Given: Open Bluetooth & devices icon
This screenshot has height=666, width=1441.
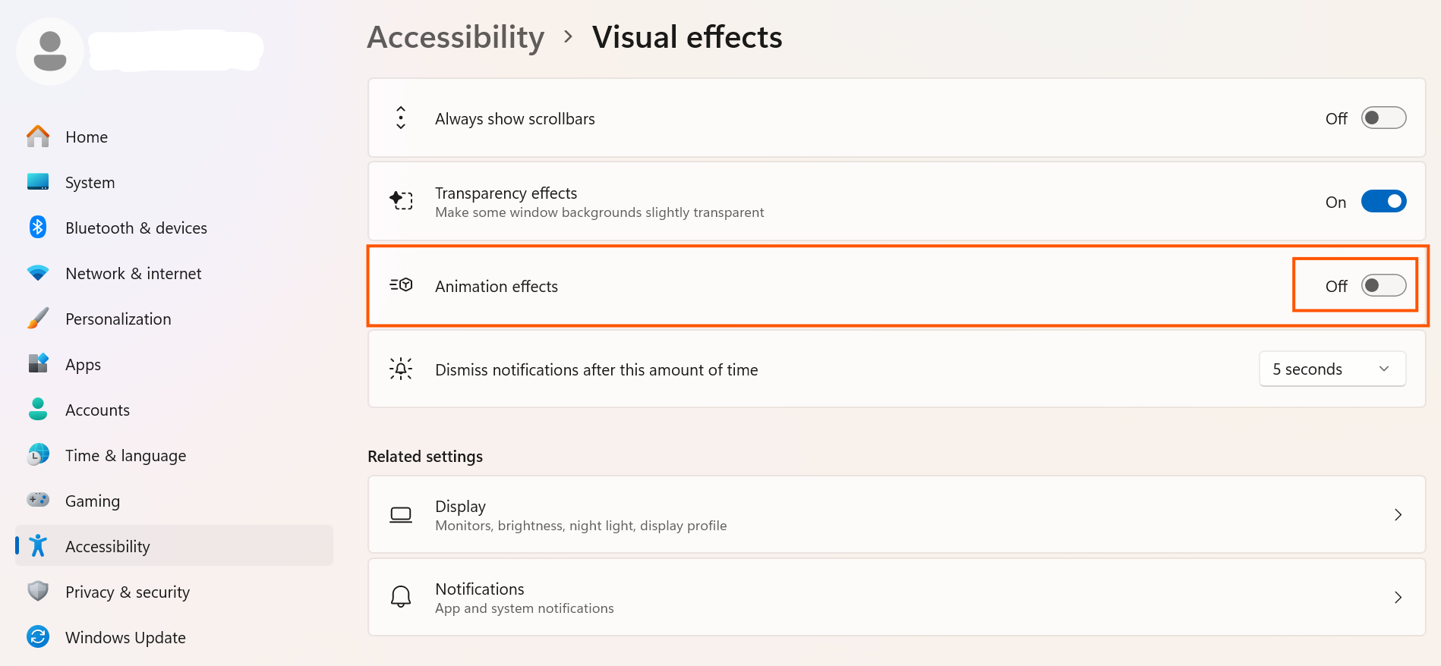Looking at the screenshot, I should pyautogui.click(x=38, y=228).
